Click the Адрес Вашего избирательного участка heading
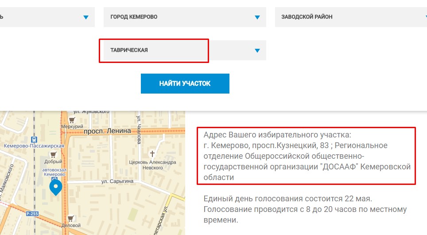 point(277,135)
